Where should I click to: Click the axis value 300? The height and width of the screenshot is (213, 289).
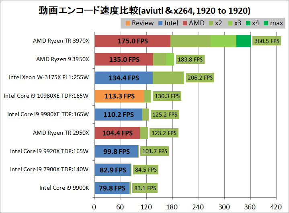click(x=224, y=207)
